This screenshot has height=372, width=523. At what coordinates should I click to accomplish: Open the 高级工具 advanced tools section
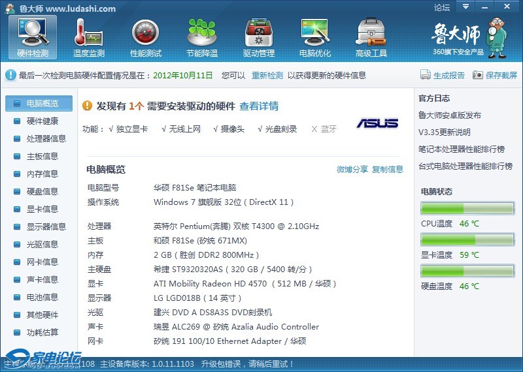371,37
